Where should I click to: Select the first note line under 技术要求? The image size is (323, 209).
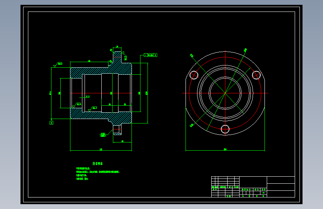click(x=83, y=168)
